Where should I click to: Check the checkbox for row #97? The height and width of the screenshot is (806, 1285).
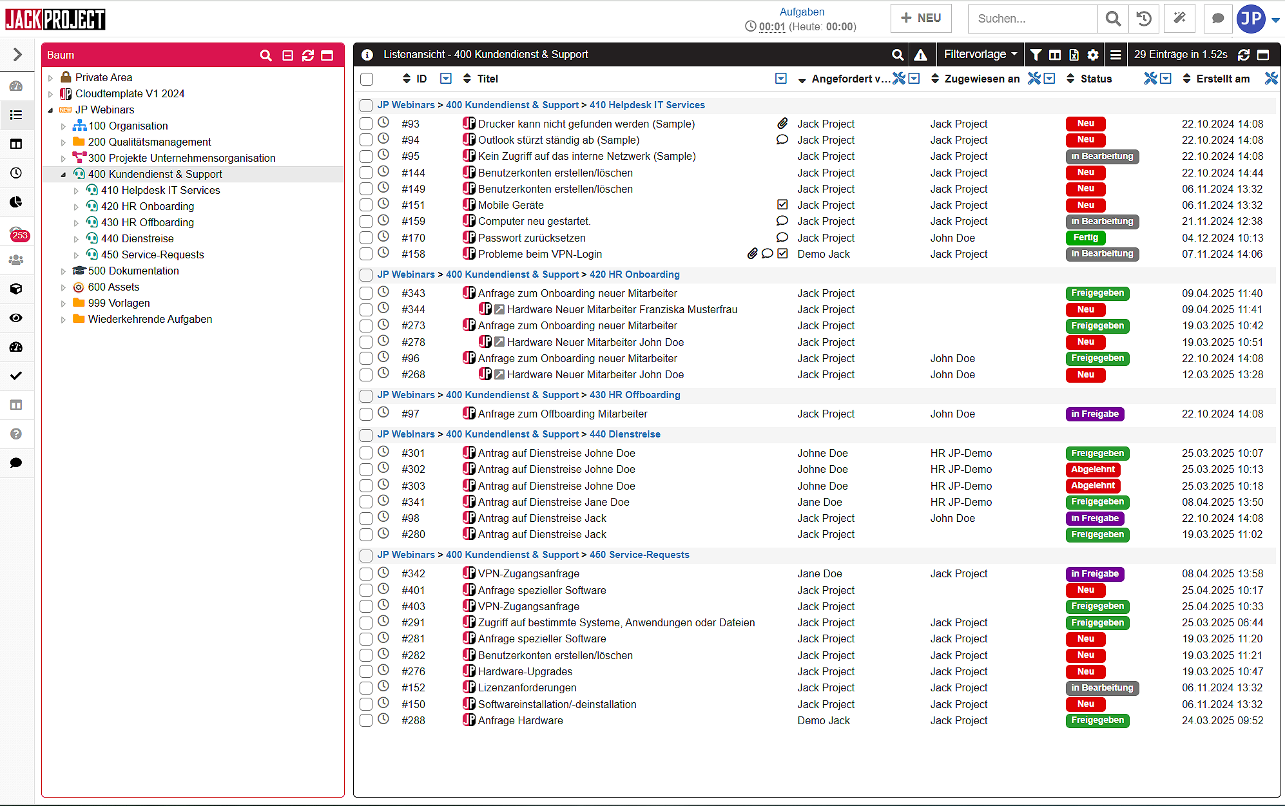pos(366,414)
